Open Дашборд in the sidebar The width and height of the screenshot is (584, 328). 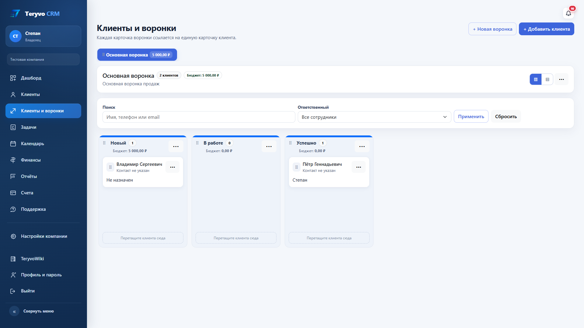[x=43, y=78]
